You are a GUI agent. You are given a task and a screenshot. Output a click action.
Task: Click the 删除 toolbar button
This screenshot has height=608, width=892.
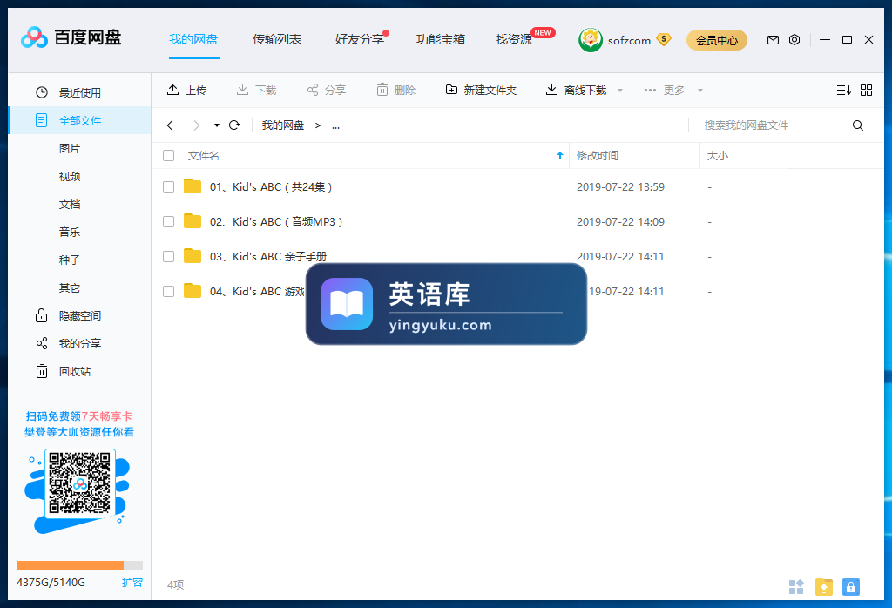point(396,90)
